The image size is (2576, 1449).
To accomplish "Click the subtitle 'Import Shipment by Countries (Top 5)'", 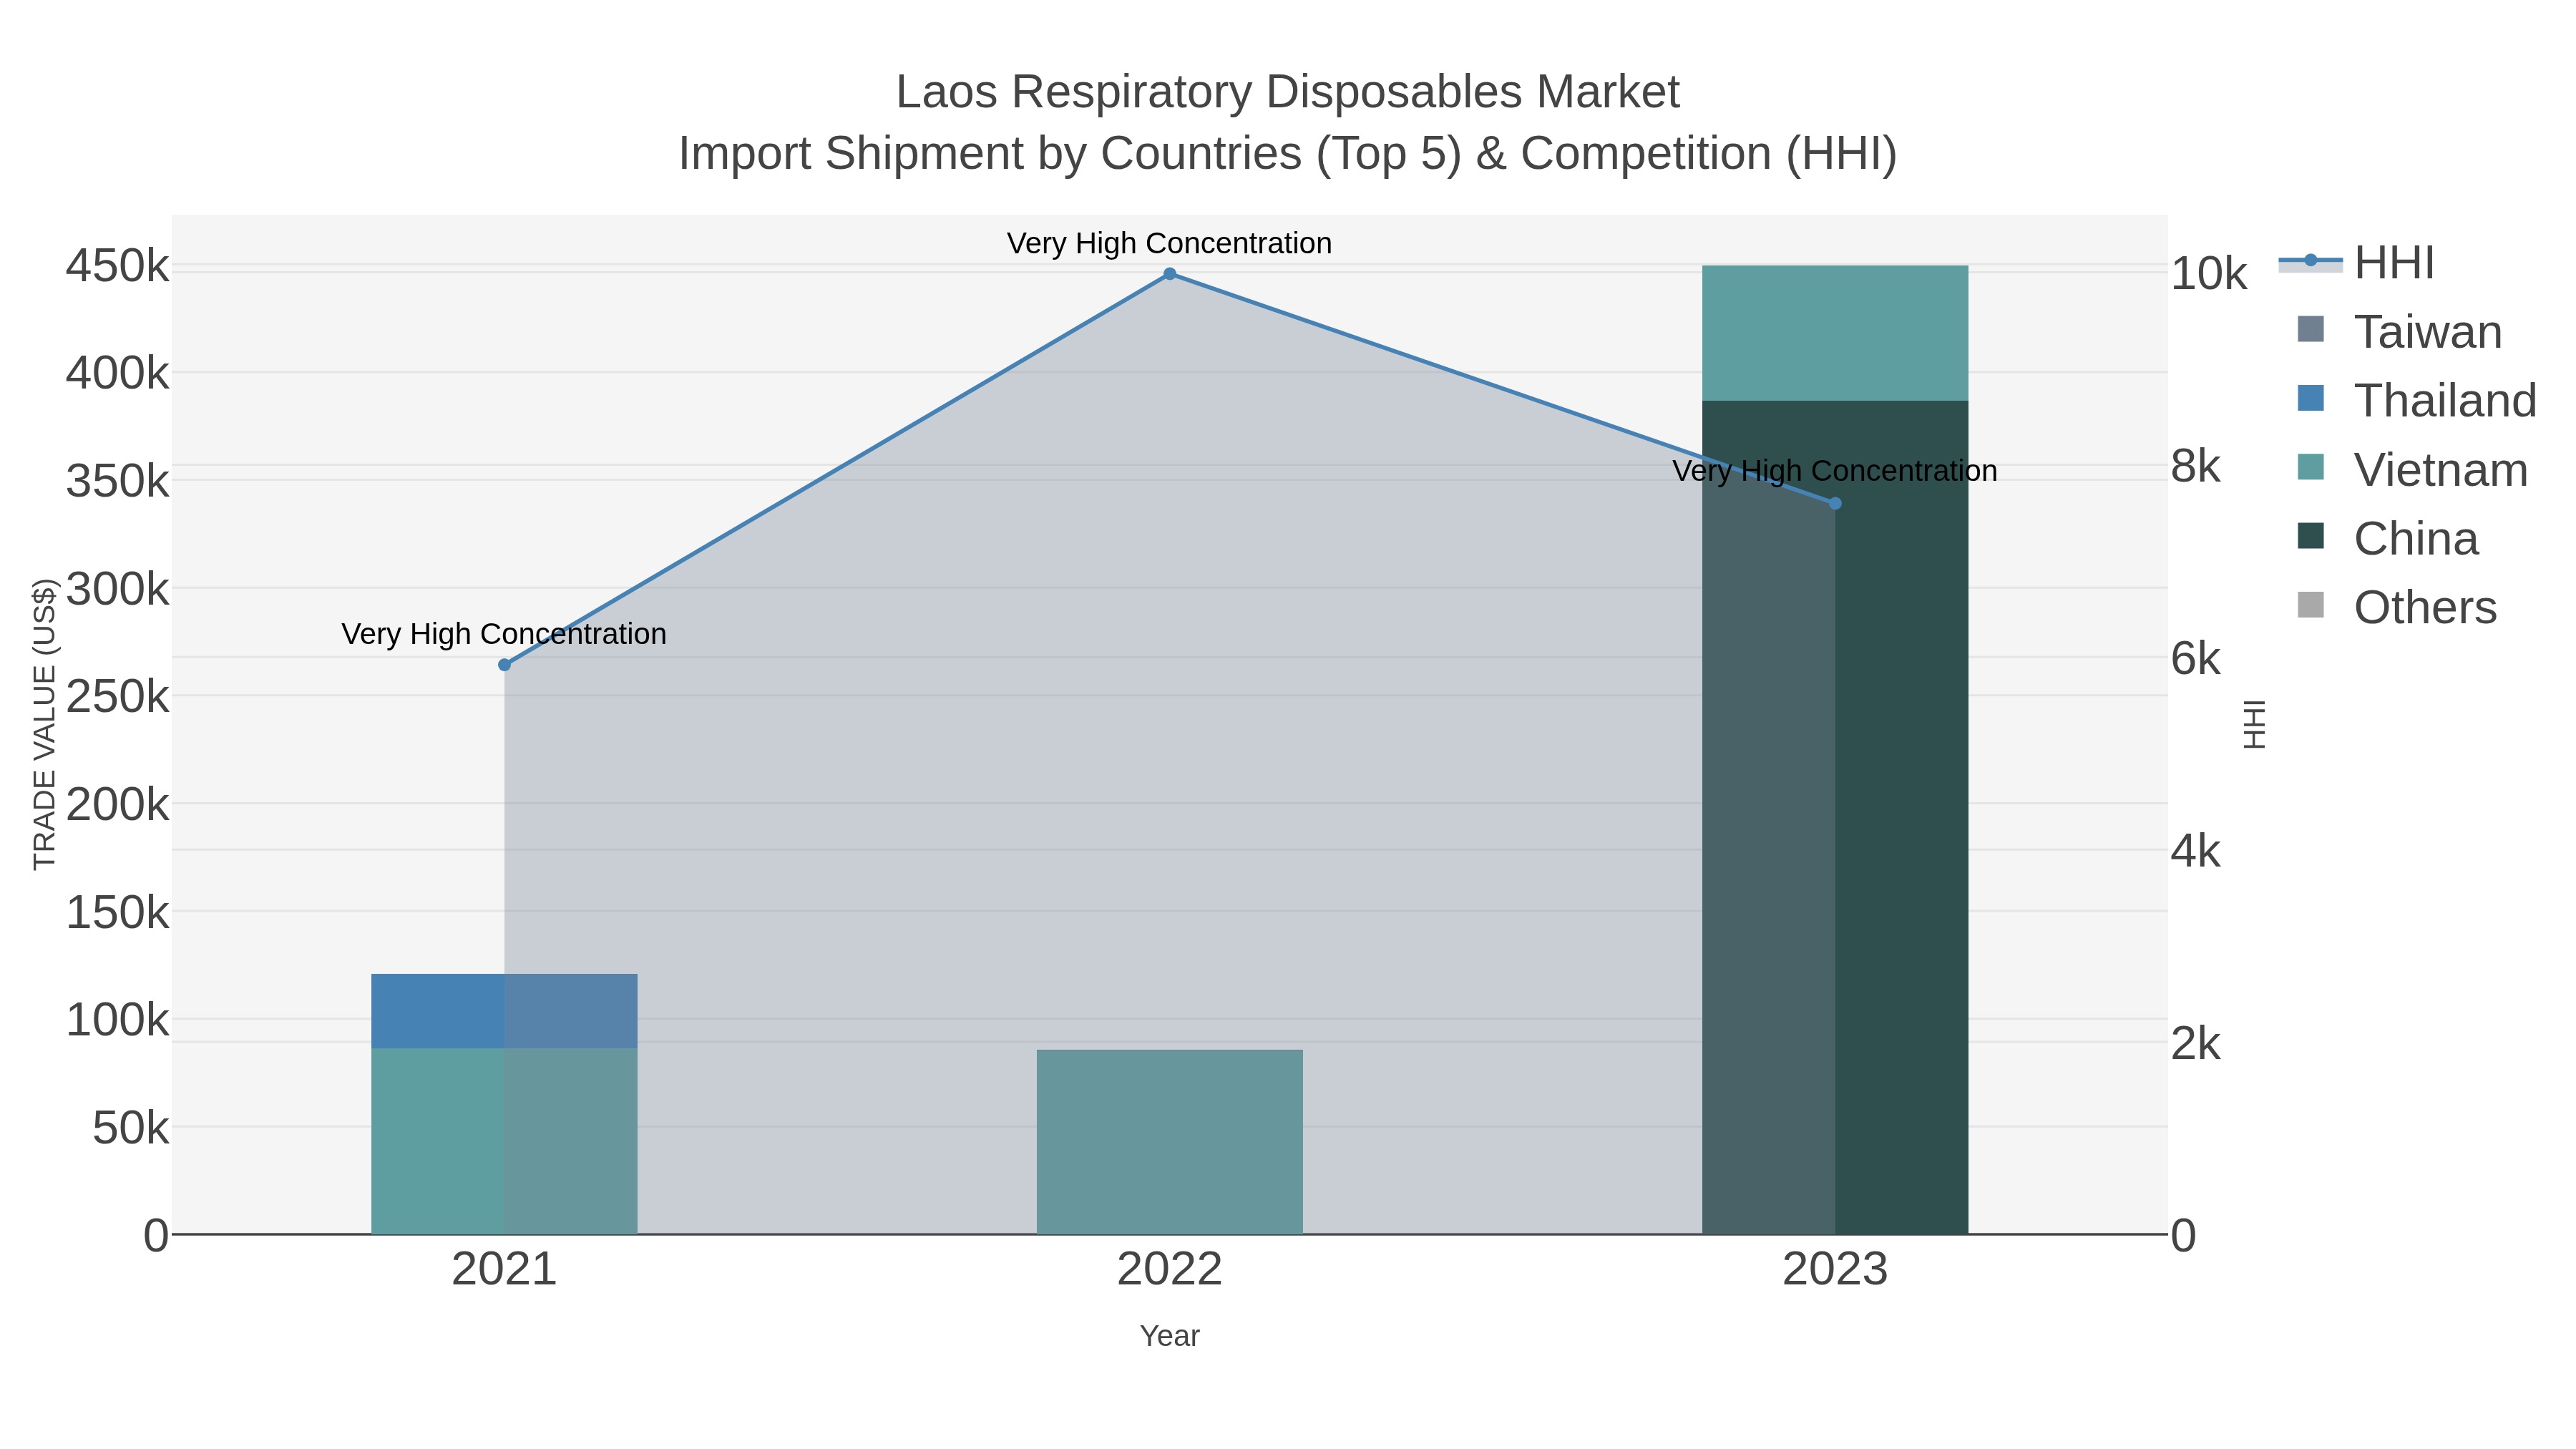I will coord(1070,154).
